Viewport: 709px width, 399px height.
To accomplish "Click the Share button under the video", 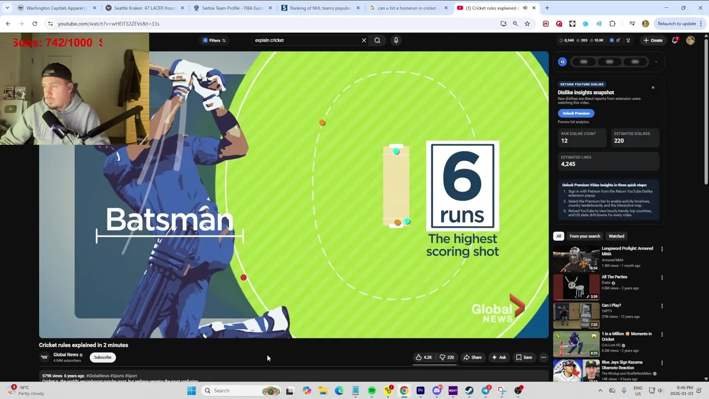I will [472, 357].
